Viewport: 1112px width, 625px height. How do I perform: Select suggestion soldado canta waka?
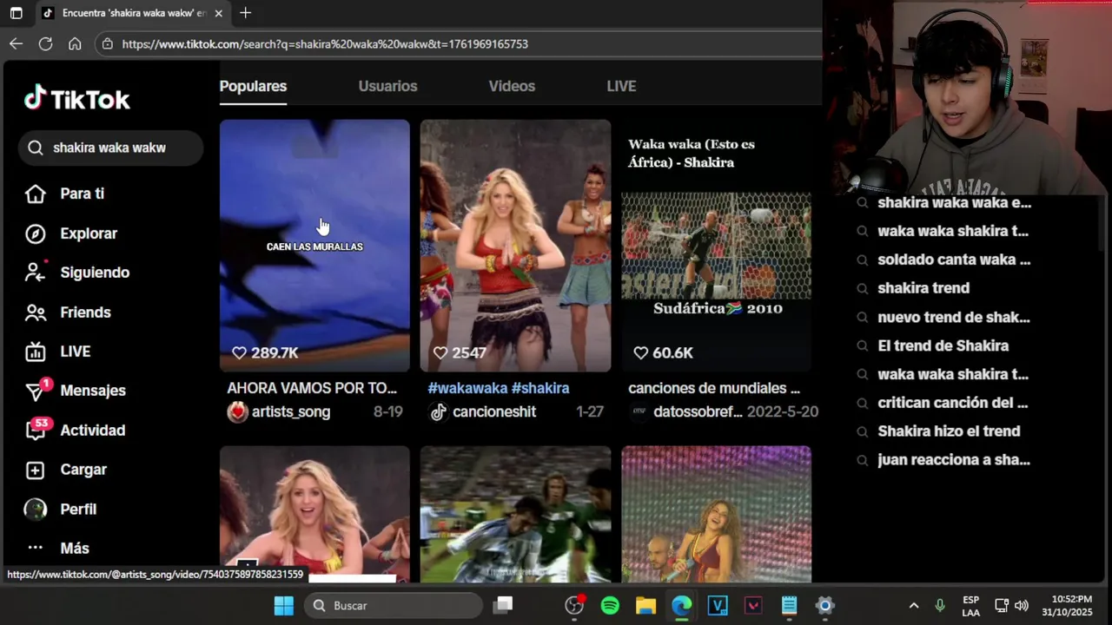954,260
